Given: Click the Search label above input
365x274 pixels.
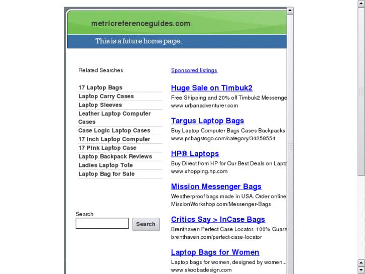Looking at the screenshot, I should click(x=84, y=214).
